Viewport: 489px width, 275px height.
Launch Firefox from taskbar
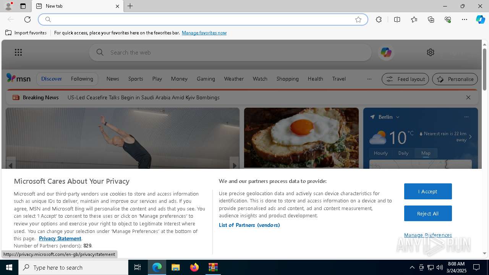[x=194, y=267]
